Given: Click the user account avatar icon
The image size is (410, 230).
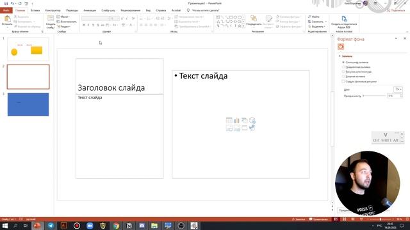Looking at the screenshot, I should click(366, 3).
